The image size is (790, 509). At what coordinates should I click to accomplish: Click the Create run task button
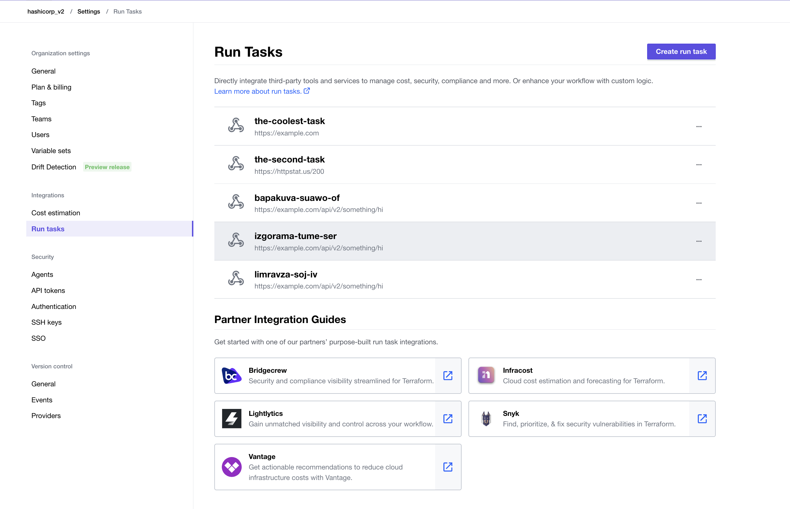(x=681, y=52)
